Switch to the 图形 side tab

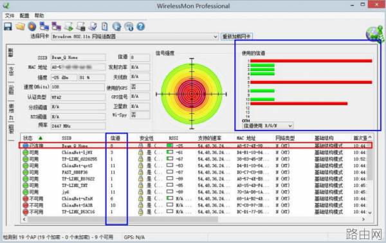click(x=11, y=90)
